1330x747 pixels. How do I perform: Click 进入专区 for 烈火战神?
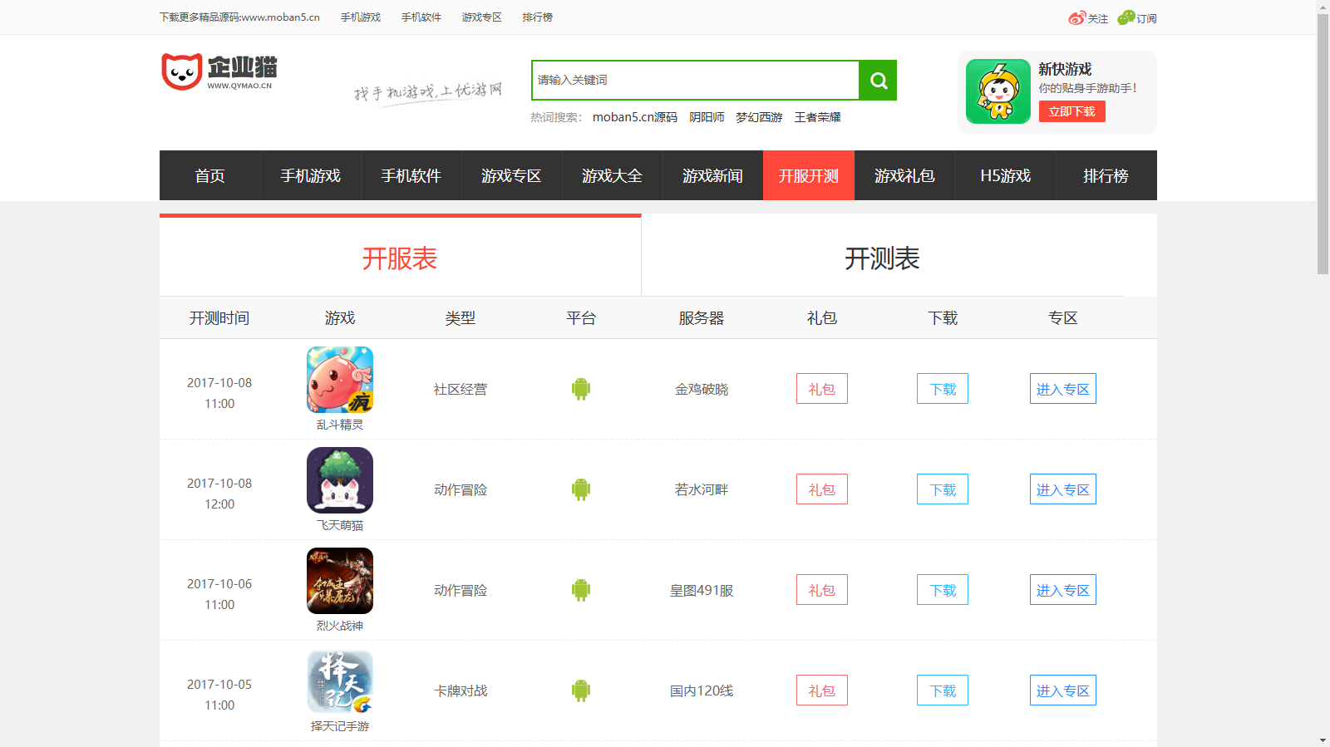point(1063,590)
